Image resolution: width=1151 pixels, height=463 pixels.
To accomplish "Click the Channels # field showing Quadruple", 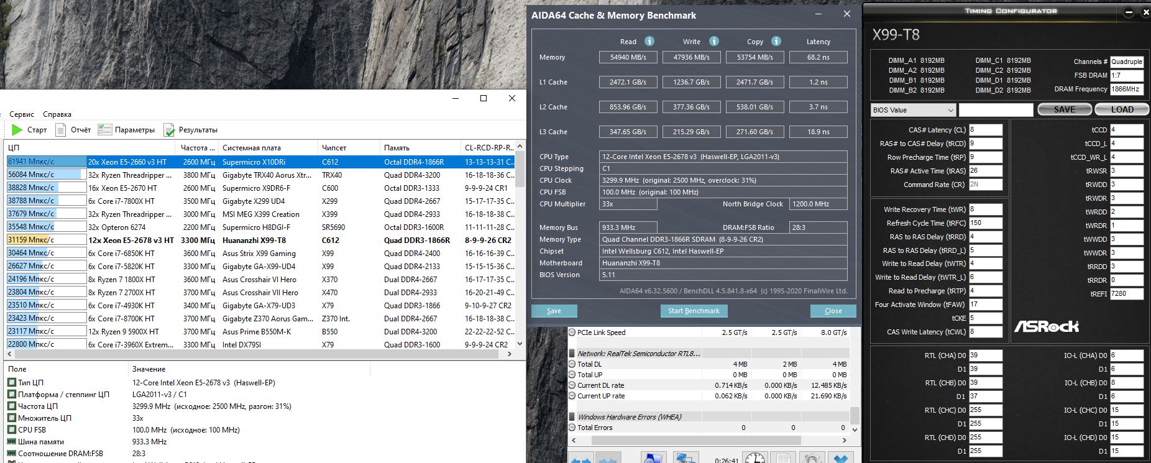I will (x=1127, y=62).
